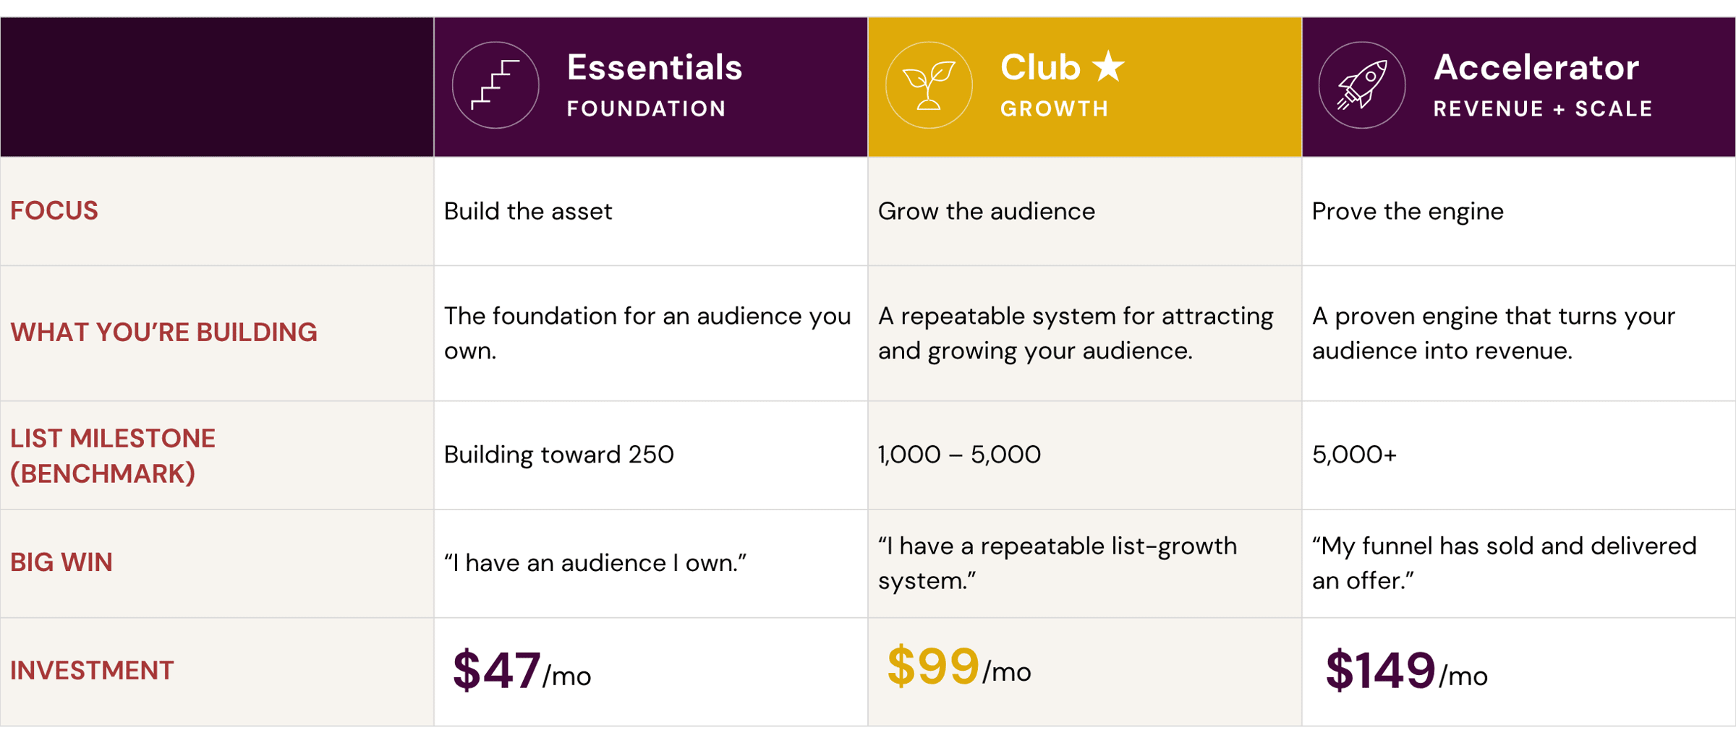
Task: Select the Club plan heading
Action: 1040,67
